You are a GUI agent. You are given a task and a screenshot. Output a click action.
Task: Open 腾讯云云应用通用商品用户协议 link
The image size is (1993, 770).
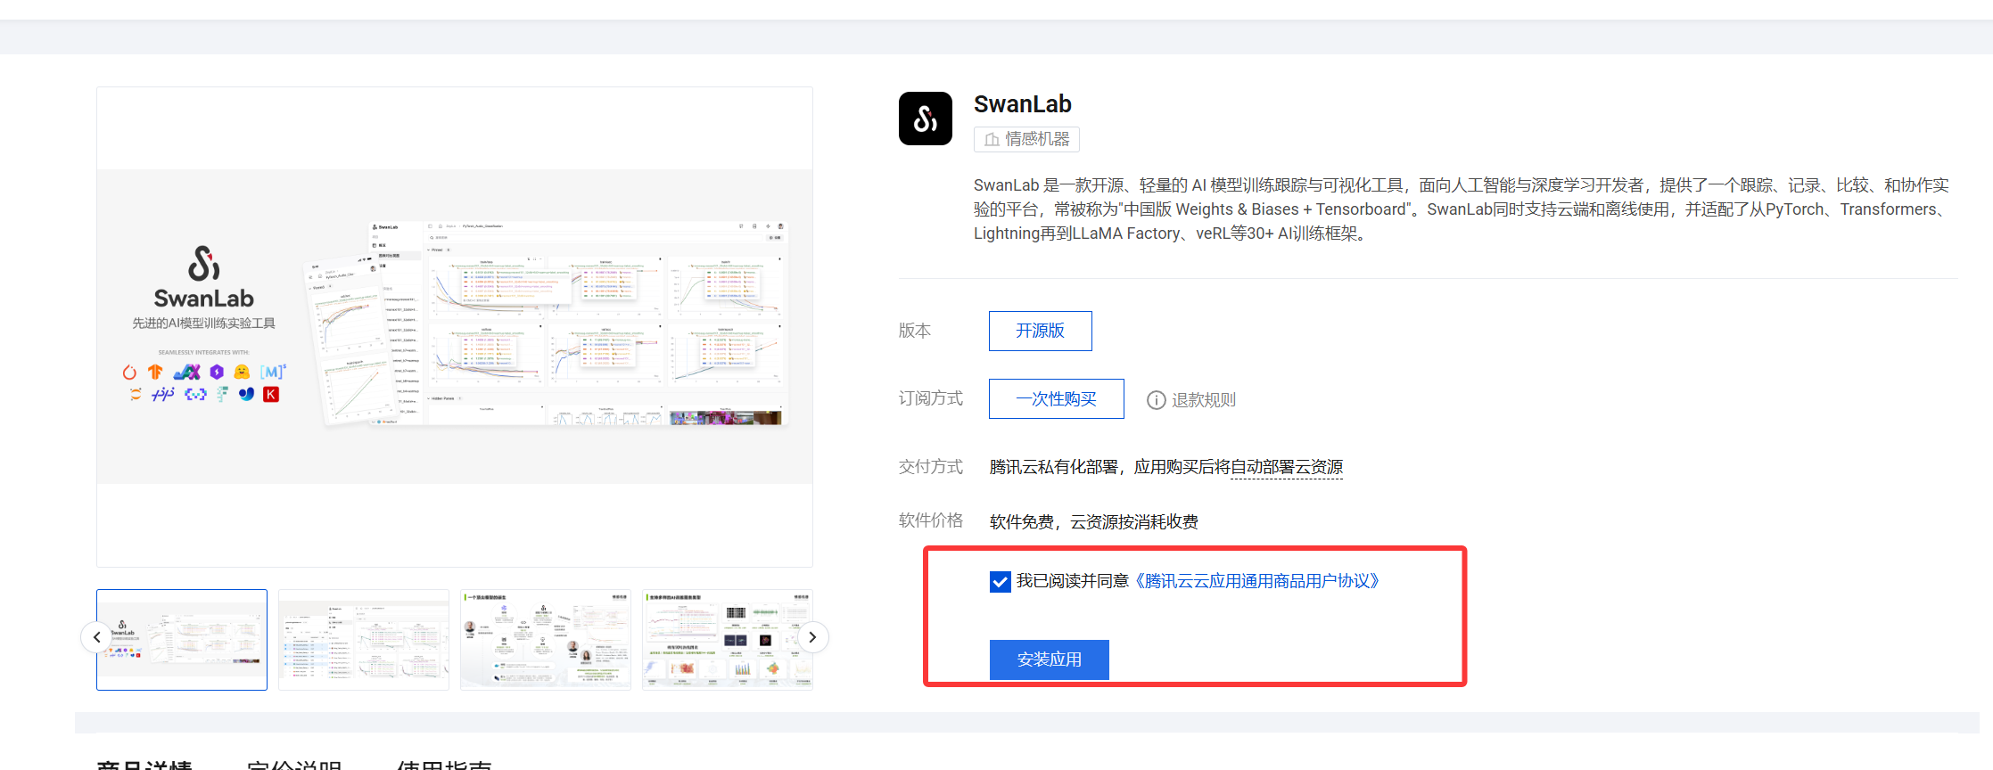1257,581
